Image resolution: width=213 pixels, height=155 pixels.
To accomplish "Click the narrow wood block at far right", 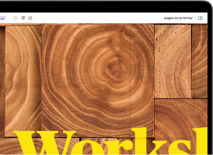I will (x=199, y=61).
